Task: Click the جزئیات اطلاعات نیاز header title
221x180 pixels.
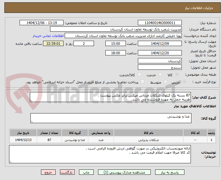Action: (x=199, y=8)
